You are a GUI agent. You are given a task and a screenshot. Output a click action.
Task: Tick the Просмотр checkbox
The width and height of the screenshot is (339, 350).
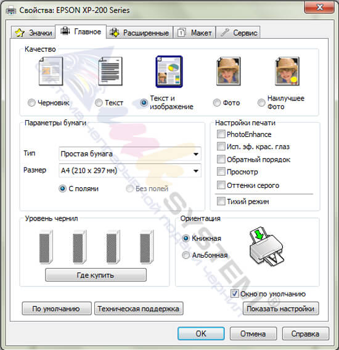point(221,172)
